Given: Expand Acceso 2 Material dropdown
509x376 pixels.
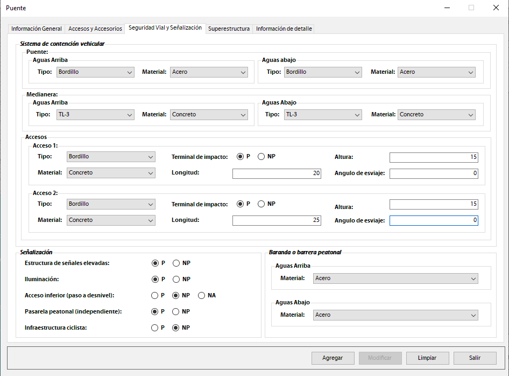Looking at the screenshot, I should [x=111, y=220].
